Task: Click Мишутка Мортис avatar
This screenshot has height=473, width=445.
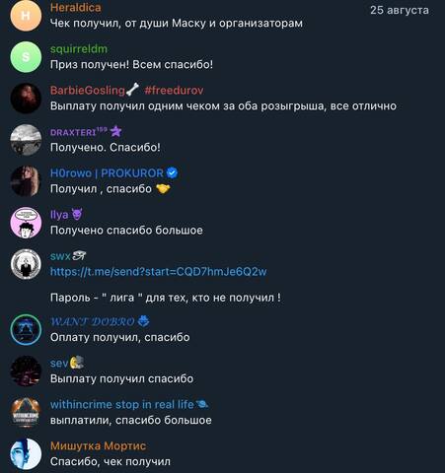Action: [x=26, y=453]
